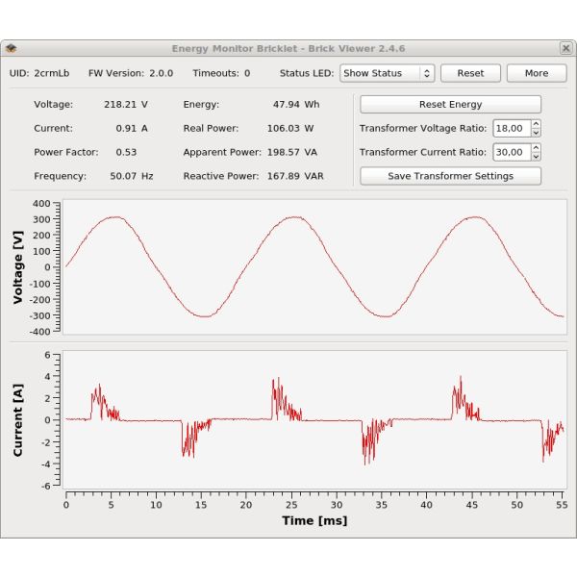Increase Transformer Current Ratio with up arrow
This screenshot has width=577, height=577.
[x=537, y=148]
